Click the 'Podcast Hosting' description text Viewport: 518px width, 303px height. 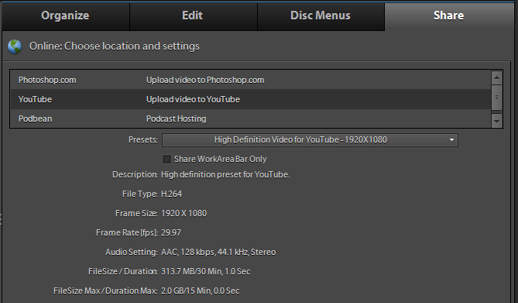[176, 119]
